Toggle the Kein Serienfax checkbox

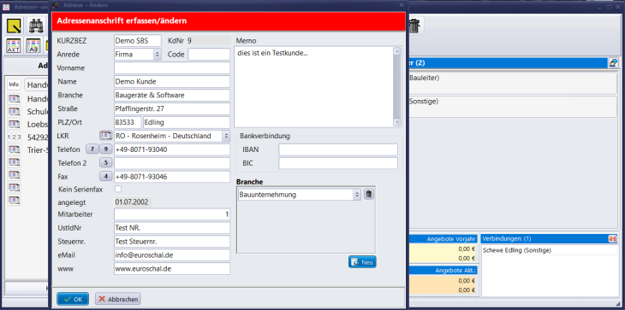[x=118, y=189]
